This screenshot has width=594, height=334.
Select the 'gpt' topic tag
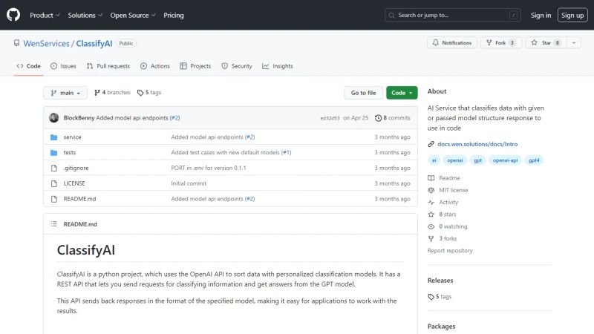(x=477, y=160)
